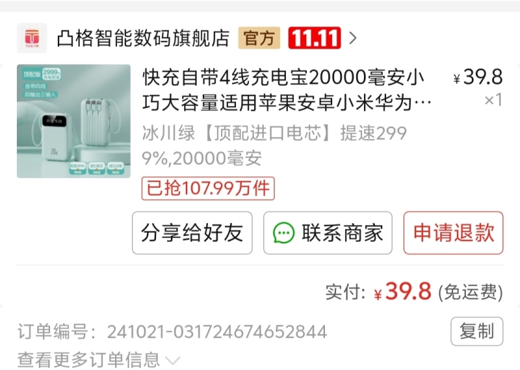Click the 联系商家 contact seller button
Image resolution: width=520 pixels, height=370 pixels.
pyautogui.click(x=328, y=233)
